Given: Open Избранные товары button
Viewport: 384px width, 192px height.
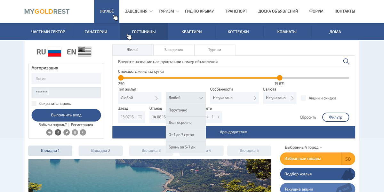Looking at the screenshot, I should 317,159.
